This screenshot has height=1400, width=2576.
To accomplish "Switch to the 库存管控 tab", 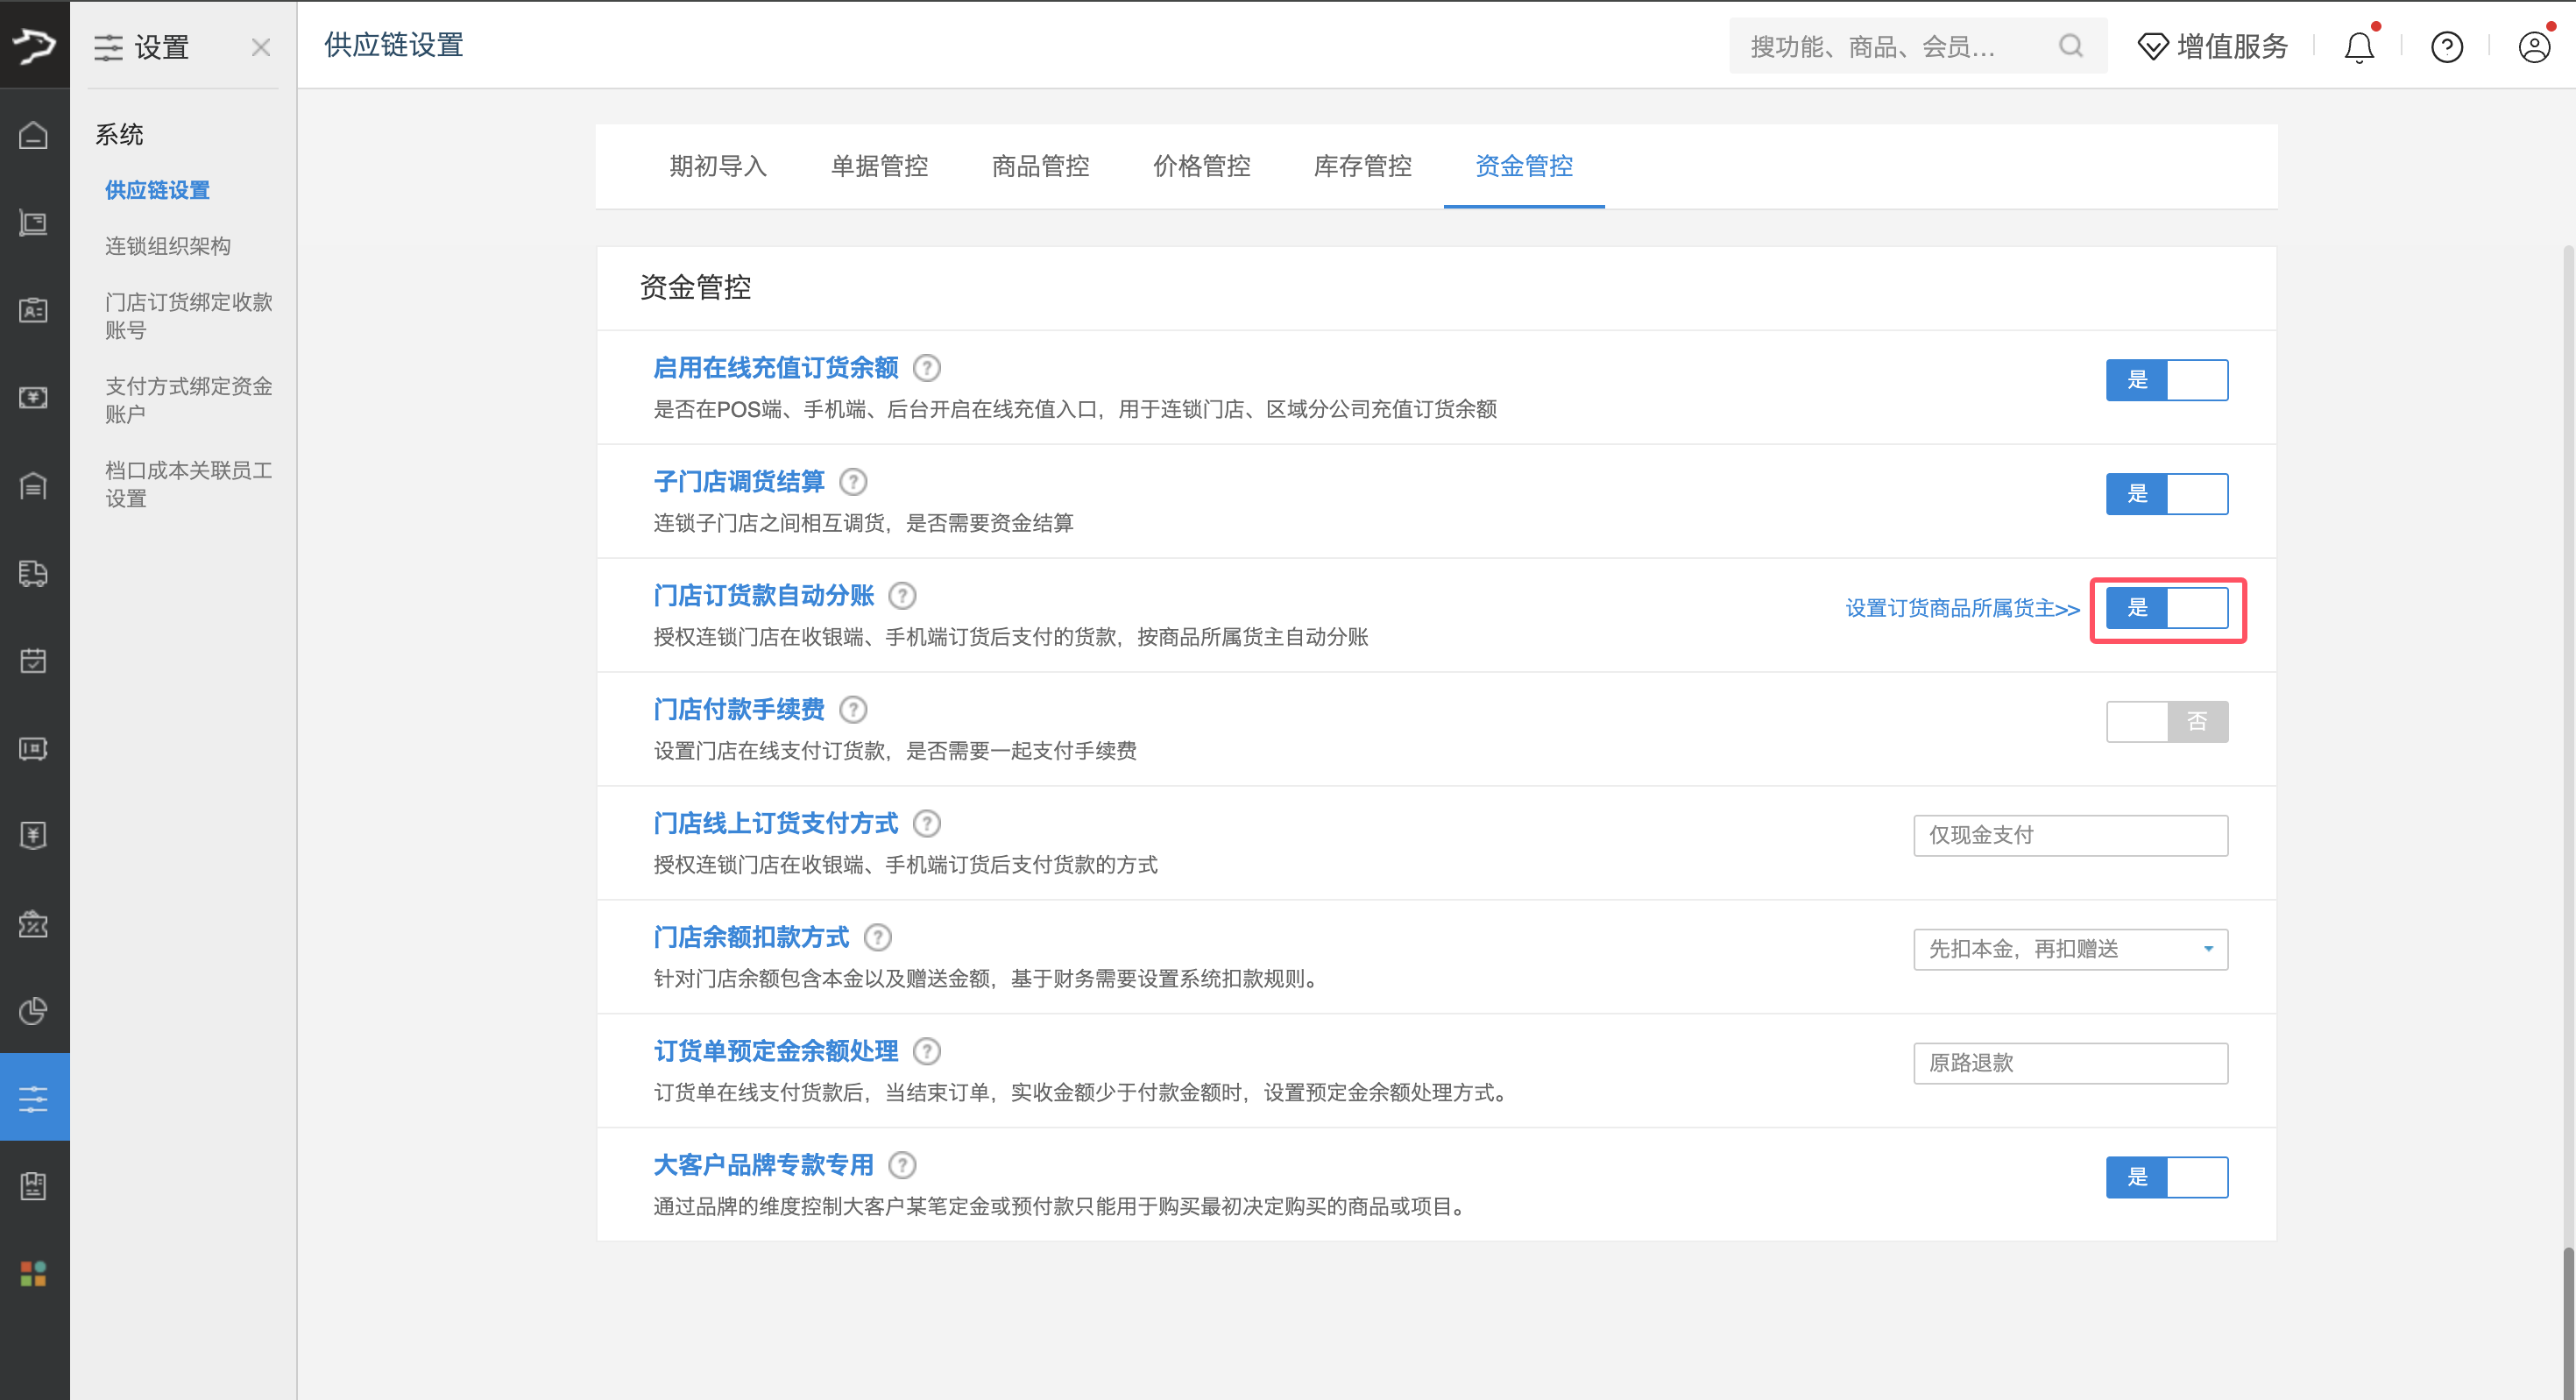I will coord(1362,166).
